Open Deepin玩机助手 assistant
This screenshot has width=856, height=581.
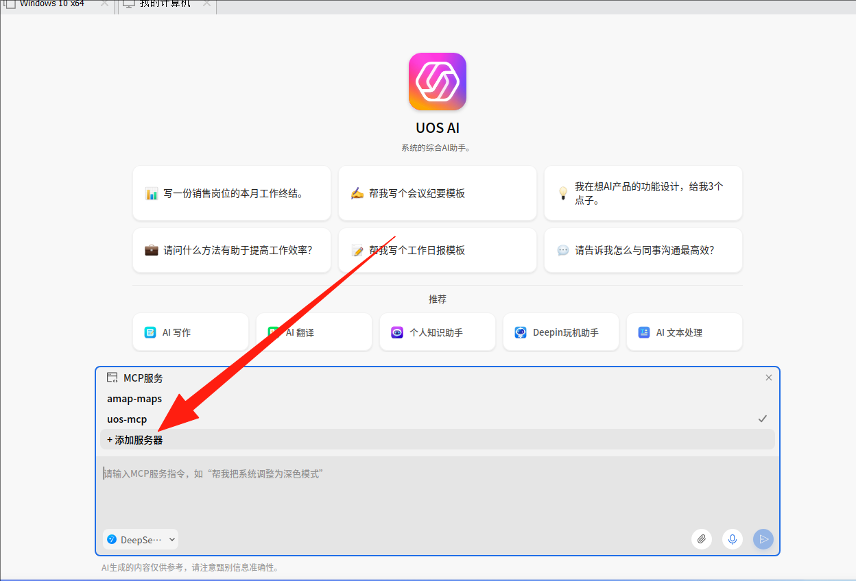tap(561, 332)
